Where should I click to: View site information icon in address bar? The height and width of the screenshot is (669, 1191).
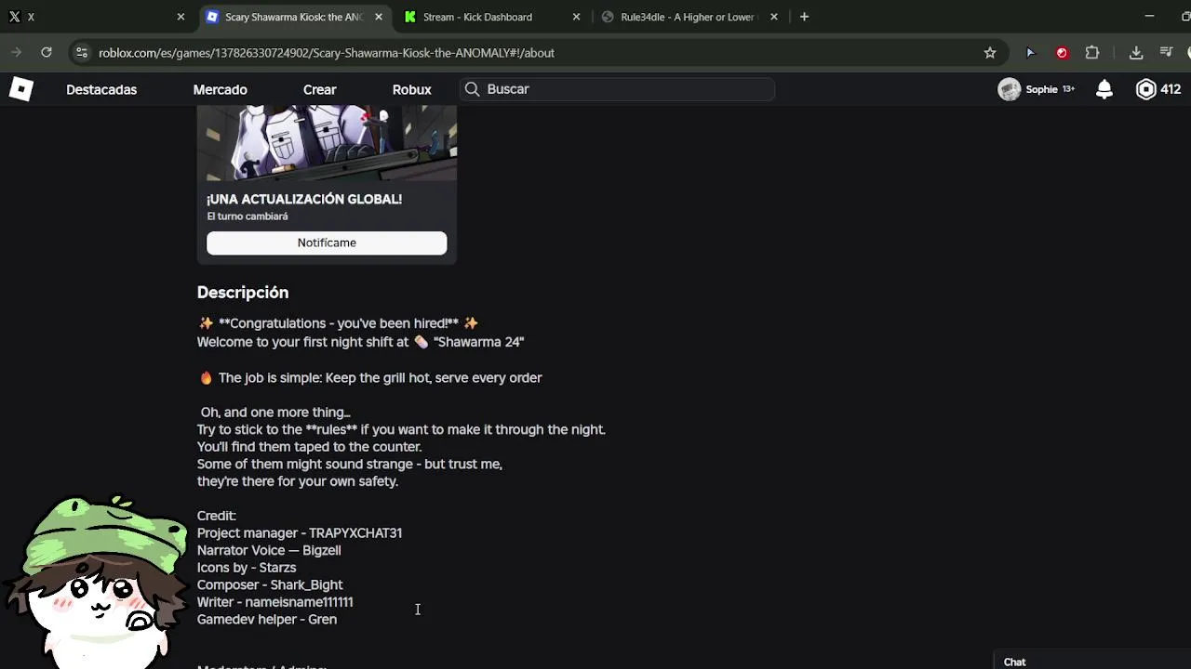coord(82,53)
